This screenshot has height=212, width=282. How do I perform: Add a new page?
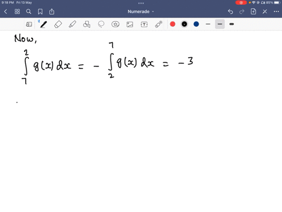[253, 12]
